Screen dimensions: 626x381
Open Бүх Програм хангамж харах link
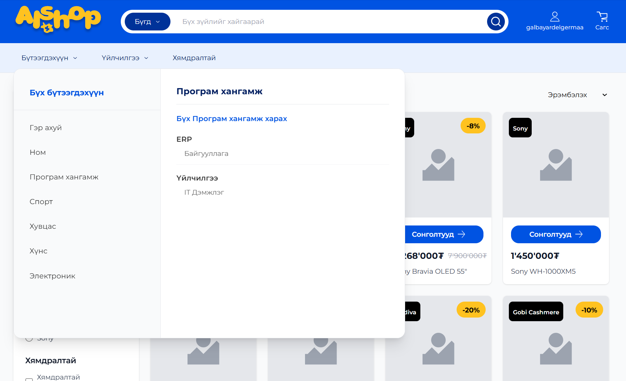(232, 119)
